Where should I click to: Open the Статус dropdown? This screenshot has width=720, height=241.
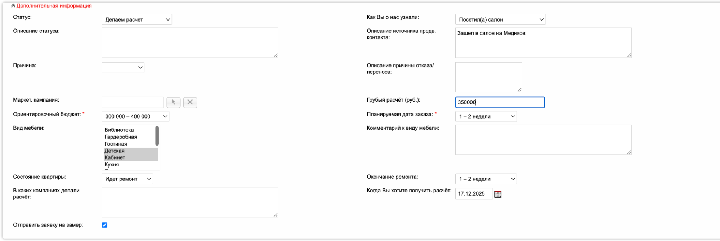click(x=137, y=19)
